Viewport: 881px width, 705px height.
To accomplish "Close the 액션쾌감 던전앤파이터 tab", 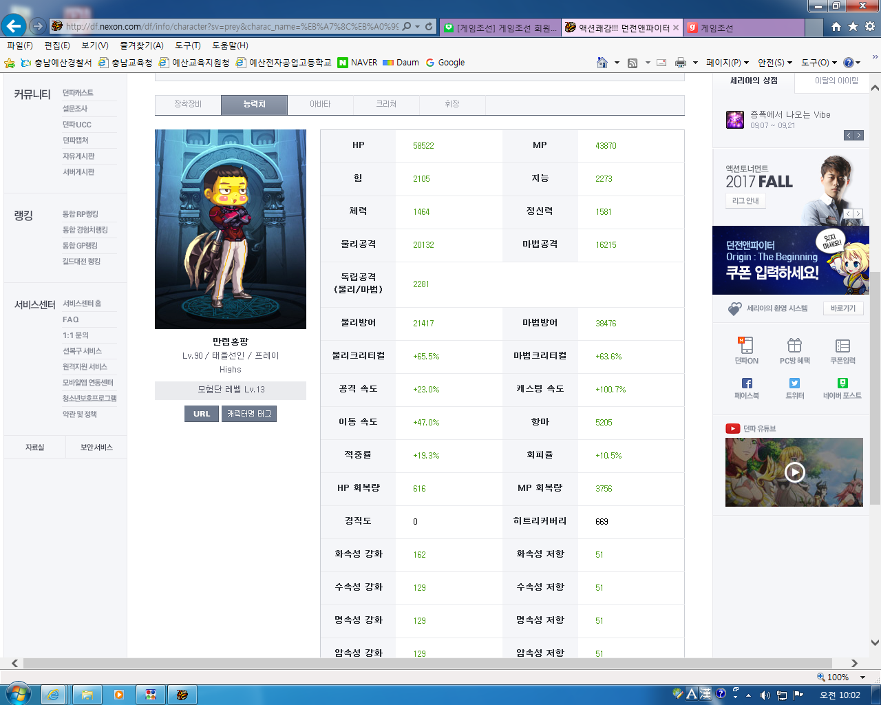I will [x=676, y=28].
